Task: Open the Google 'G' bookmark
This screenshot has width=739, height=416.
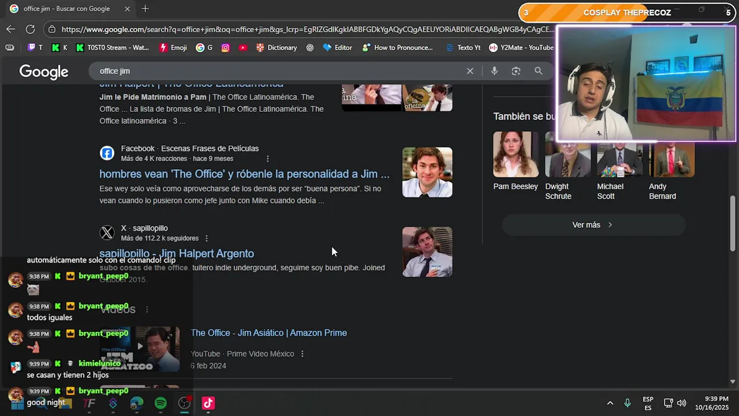Action: pos(204,47)
